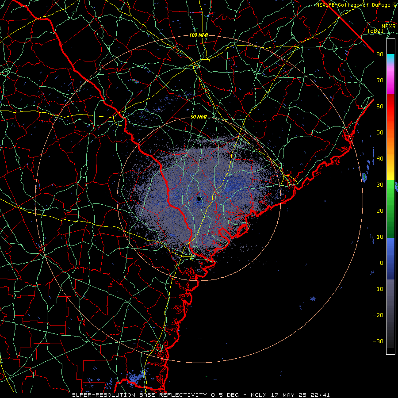This screenshot has height=398, width=398.
Task: Click the -30 value on the dBZ scale
Action: click(x=378, y=341)
